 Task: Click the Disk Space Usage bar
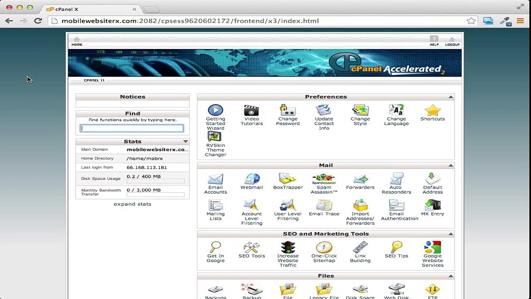pyautogui.click(x=155, y=181)
